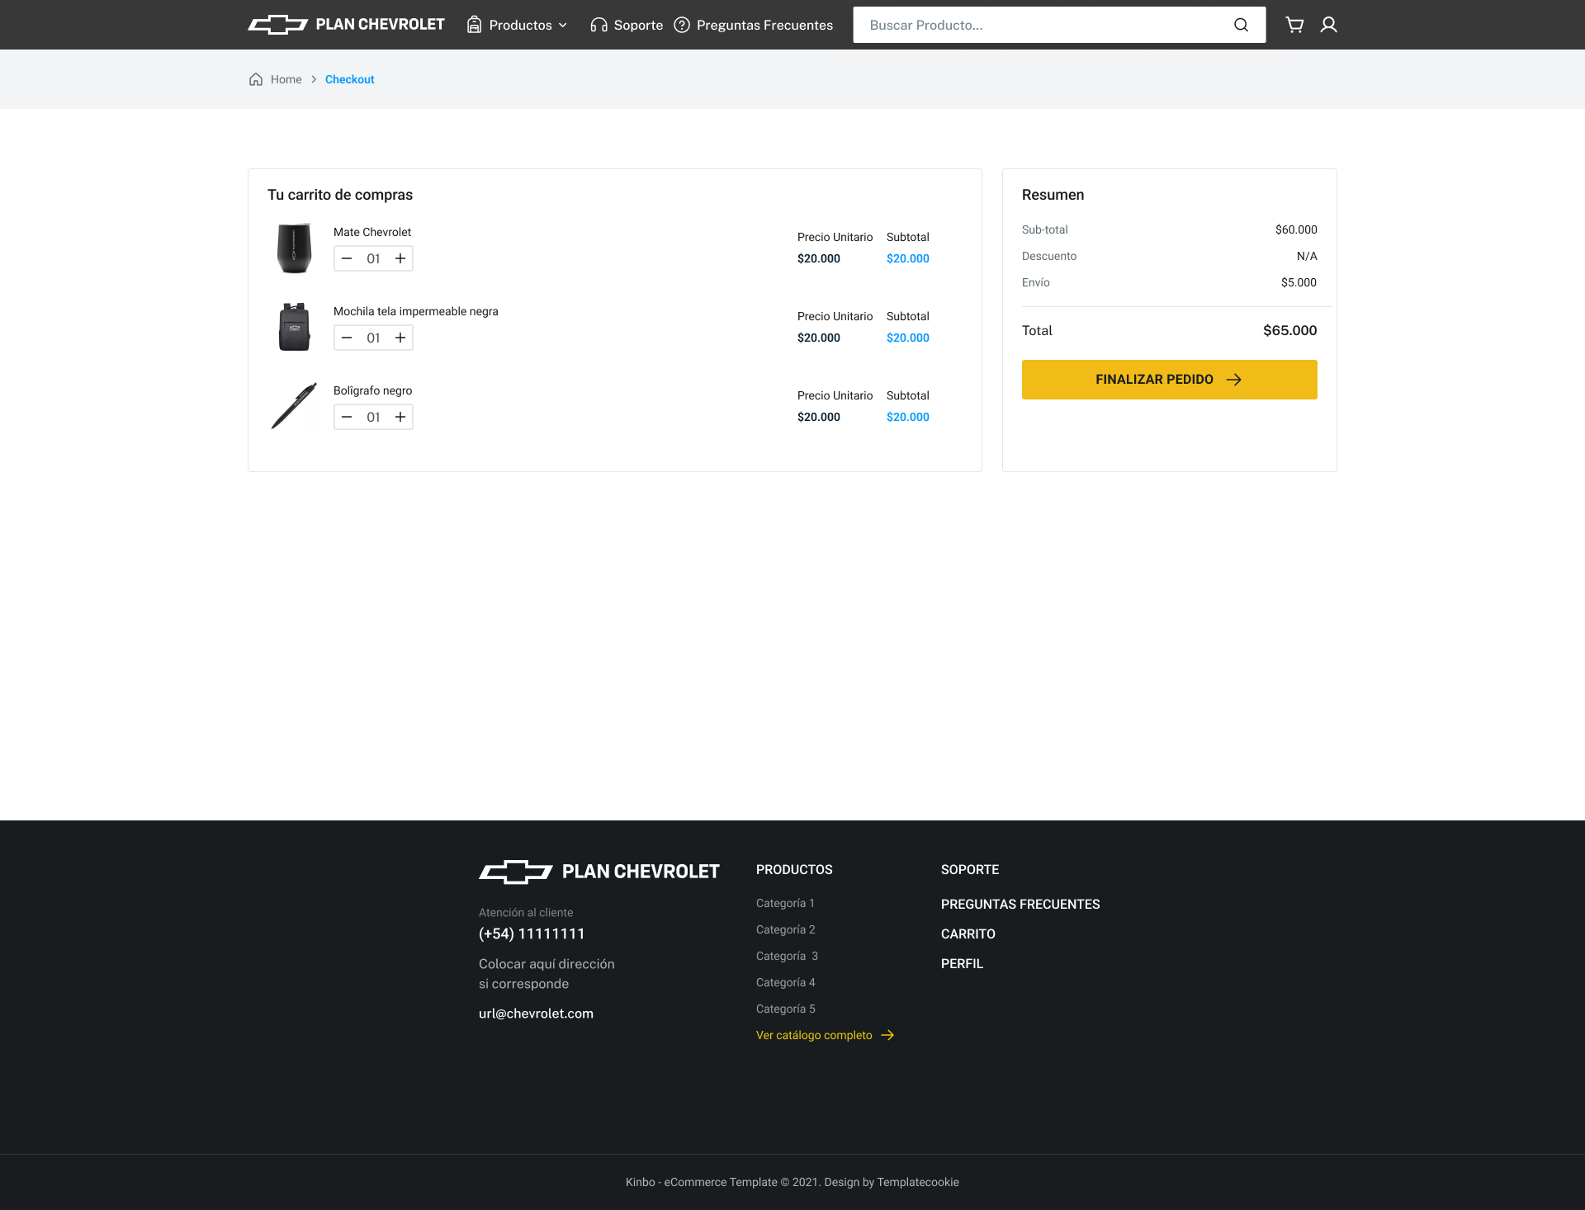
Task: Increase Bolígrafo negro quantity with plus
Action: point(400,417)
